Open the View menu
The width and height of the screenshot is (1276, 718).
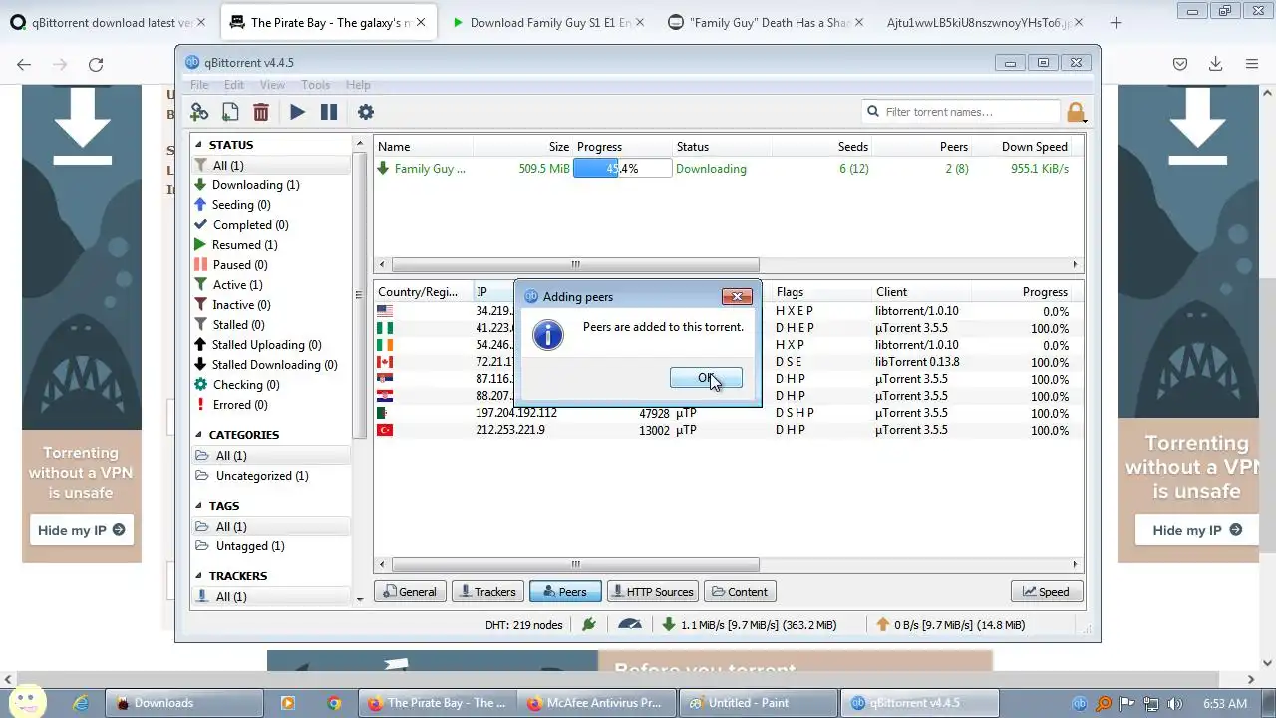click(x=272, y=85)
